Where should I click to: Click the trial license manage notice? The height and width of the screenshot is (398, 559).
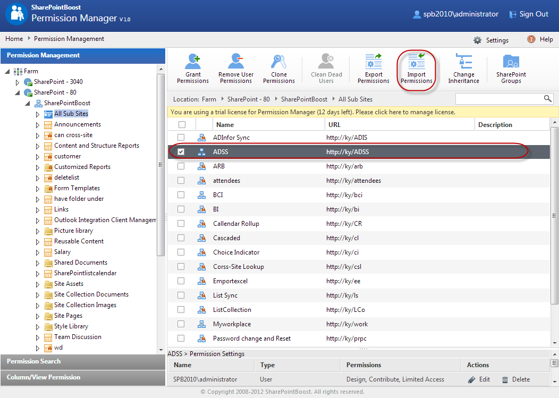(363, 112)
